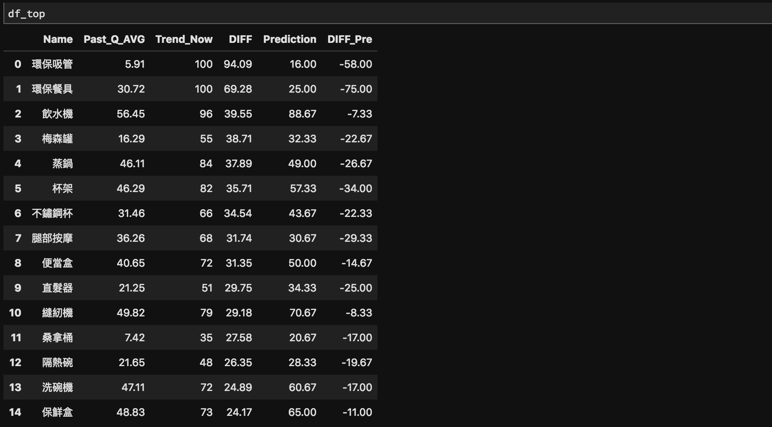Screen dimensions: 772x427
Task: Click the 腿部按摩 name cell
Action: [52, 238]
